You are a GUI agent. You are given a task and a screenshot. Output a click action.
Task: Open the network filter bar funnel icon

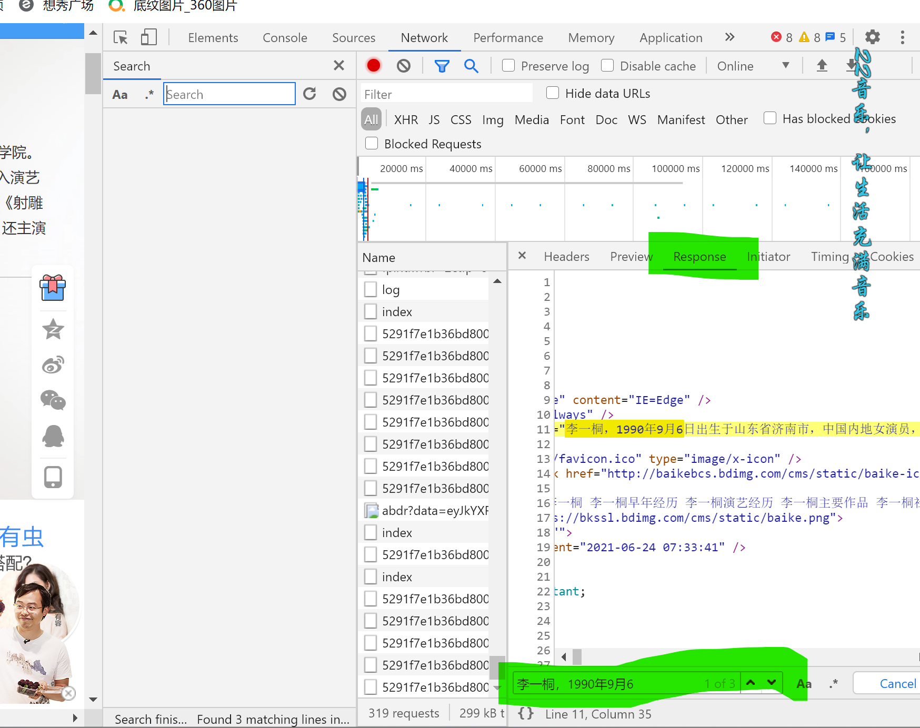click(442, 65)
